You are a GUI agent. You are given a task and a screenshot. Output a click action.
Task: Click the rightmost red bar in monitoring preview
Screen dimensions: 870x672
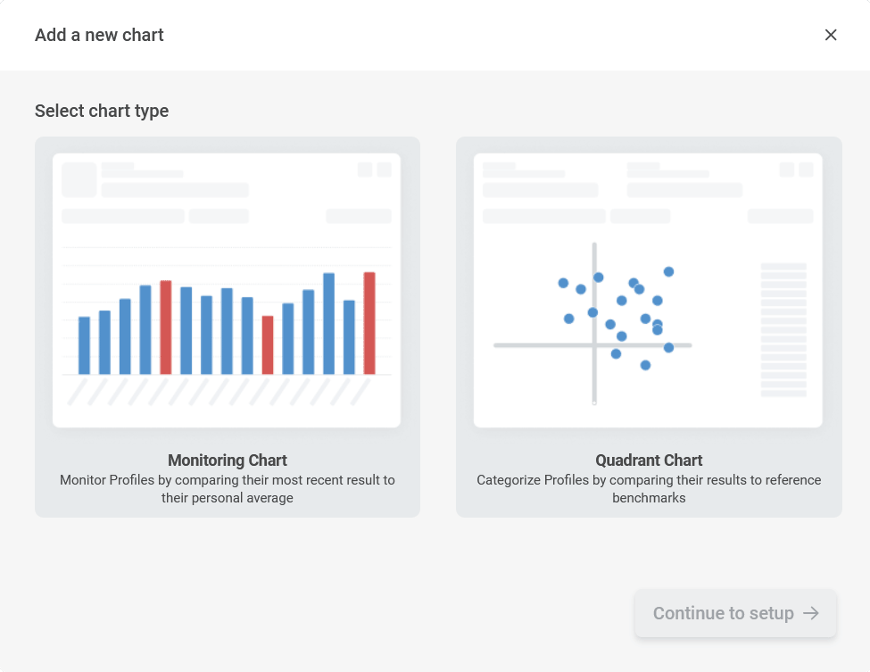369,323
